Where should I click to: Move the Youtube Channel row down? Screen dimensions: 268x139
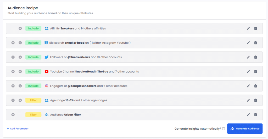click(20, 72)
